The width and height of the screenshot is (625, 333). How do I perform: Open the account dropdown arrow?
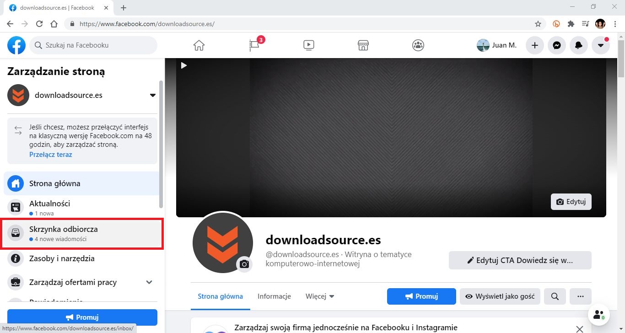point(601,45)
